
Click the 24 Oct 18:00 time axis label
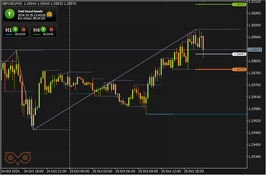[x=34, y=171]
